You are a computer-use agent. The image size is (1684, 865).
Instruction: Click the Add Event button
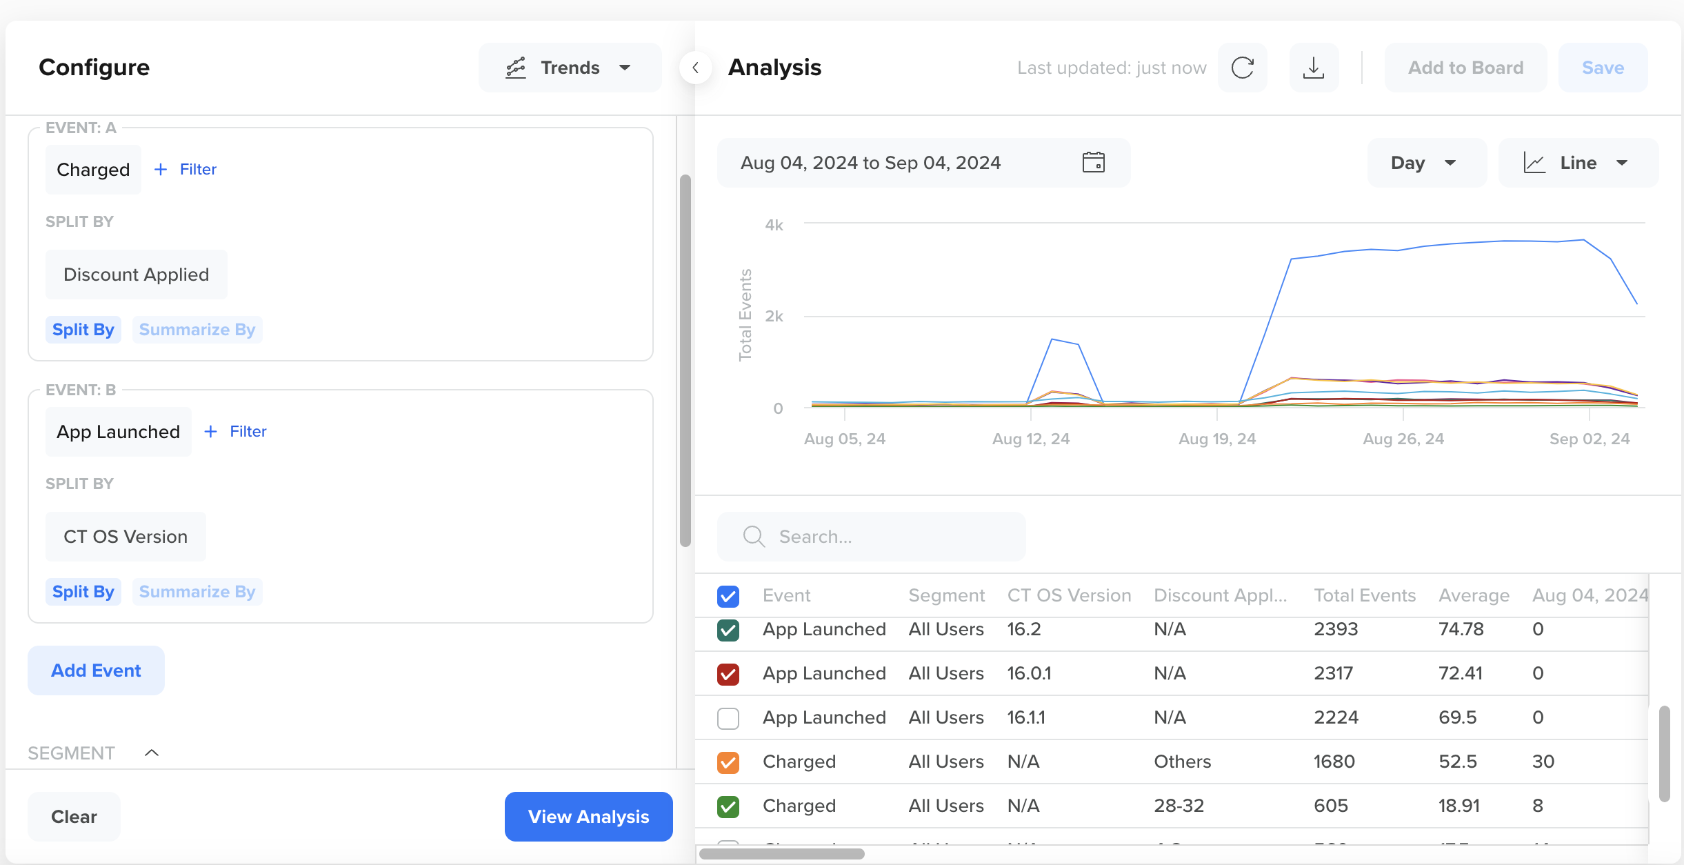tap(96, 670)
